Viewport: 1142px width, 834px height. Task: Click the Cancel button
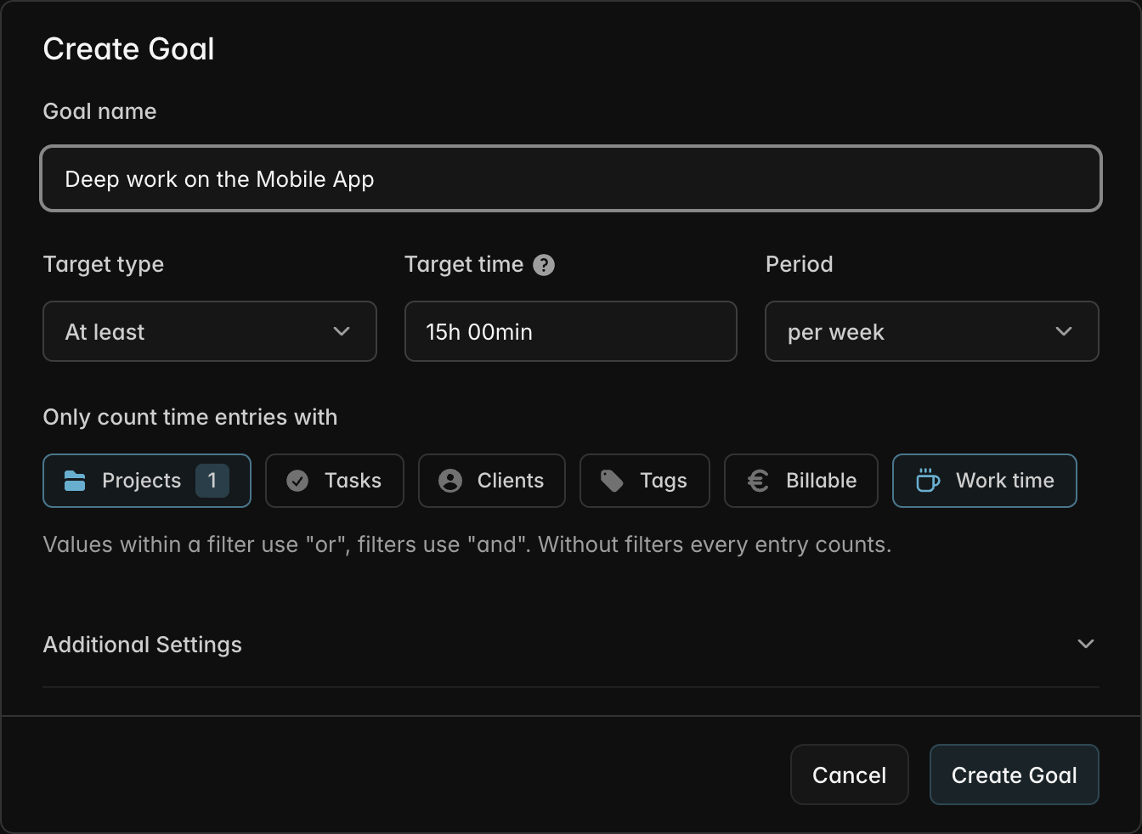point(850,775)
